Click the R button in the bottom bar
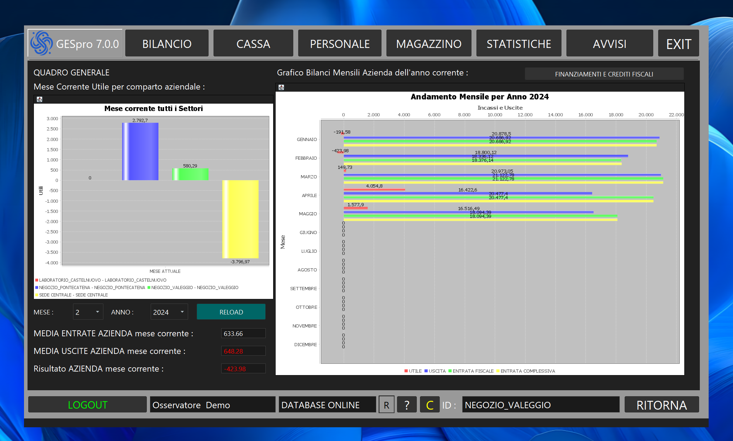This screenshot has height=441, width=733. click(386, 405)
